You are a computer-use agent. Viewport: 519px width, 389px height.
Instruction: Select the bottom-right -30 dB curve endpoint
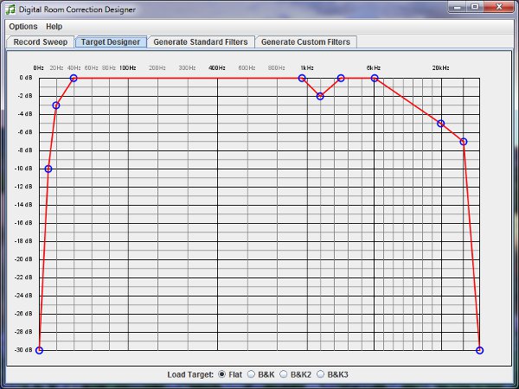[x=480, y=350]
